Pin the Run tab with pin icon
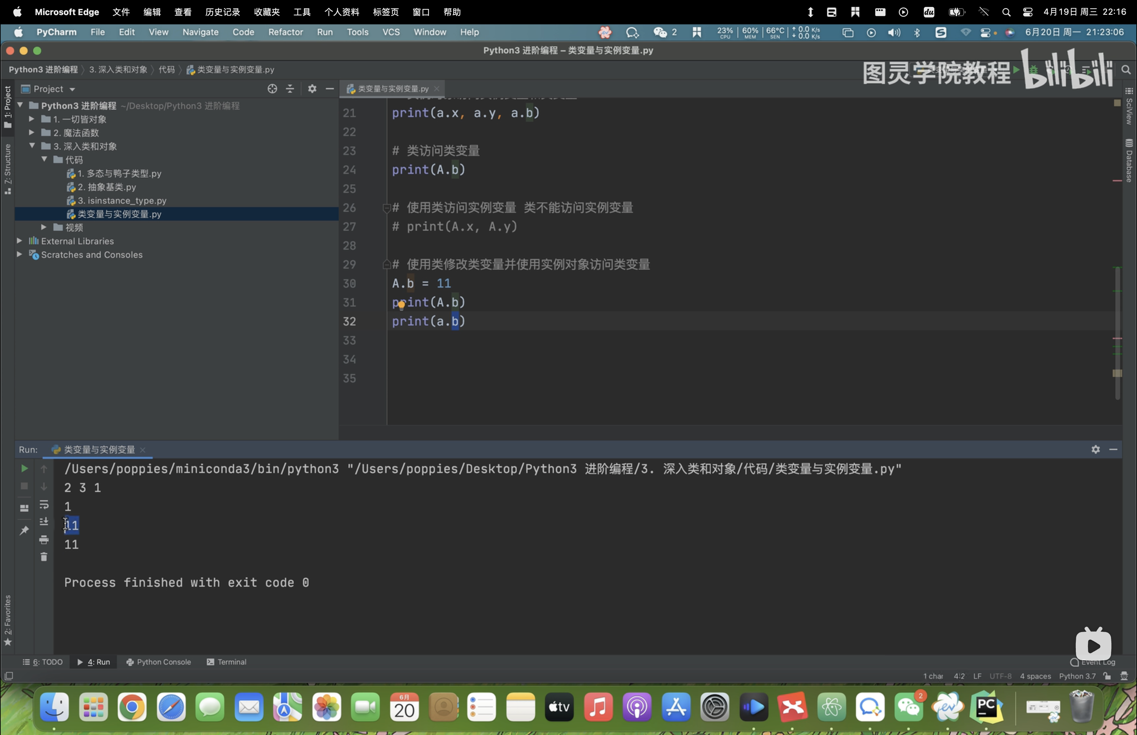The width and height of the screenshot is (1137, 735). [x=24, y=530]
